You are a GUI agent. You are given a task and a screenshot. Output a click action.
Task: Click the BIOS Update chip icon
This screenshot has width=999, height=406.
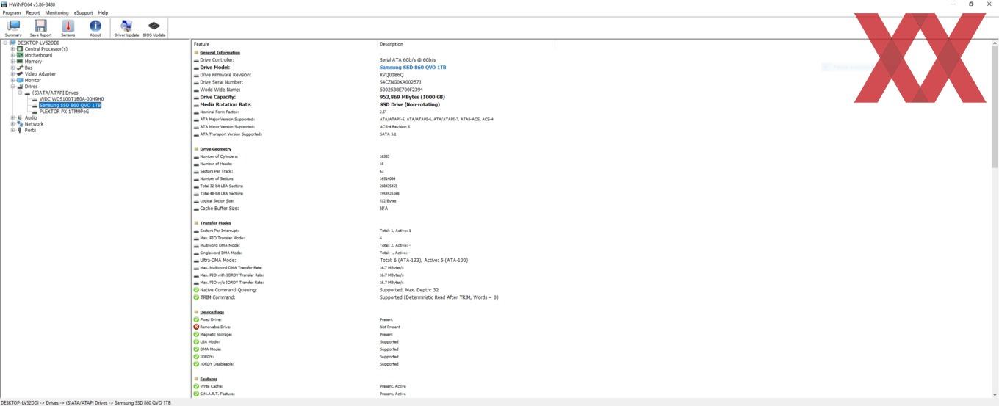(154, 26)
